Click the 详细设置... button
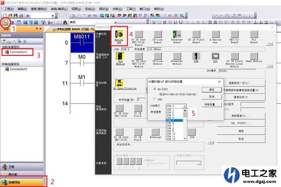This screenshot has width=281, height=187. (x=212, y=104)
